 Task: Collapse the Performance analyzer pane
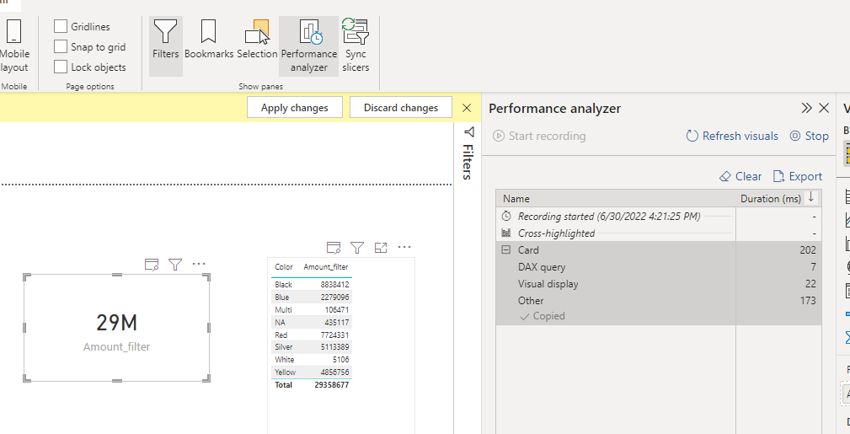click(806, 108)
